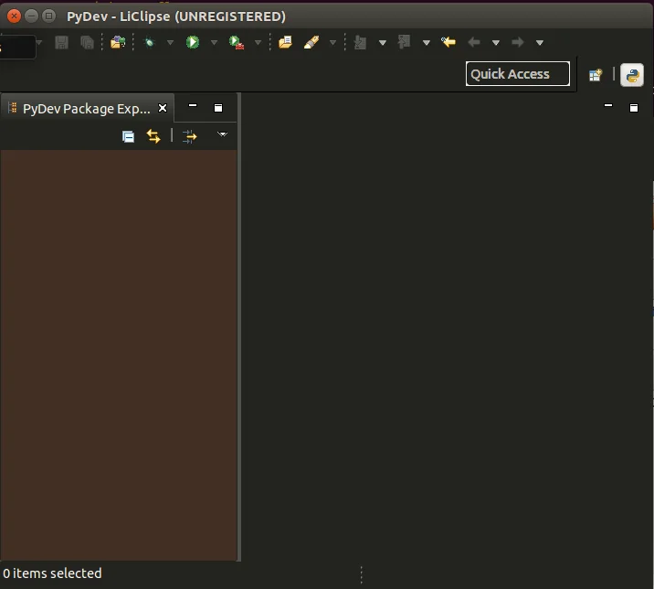Minimize the Package Explorer view
654x589 pixels.
(193, 106)
